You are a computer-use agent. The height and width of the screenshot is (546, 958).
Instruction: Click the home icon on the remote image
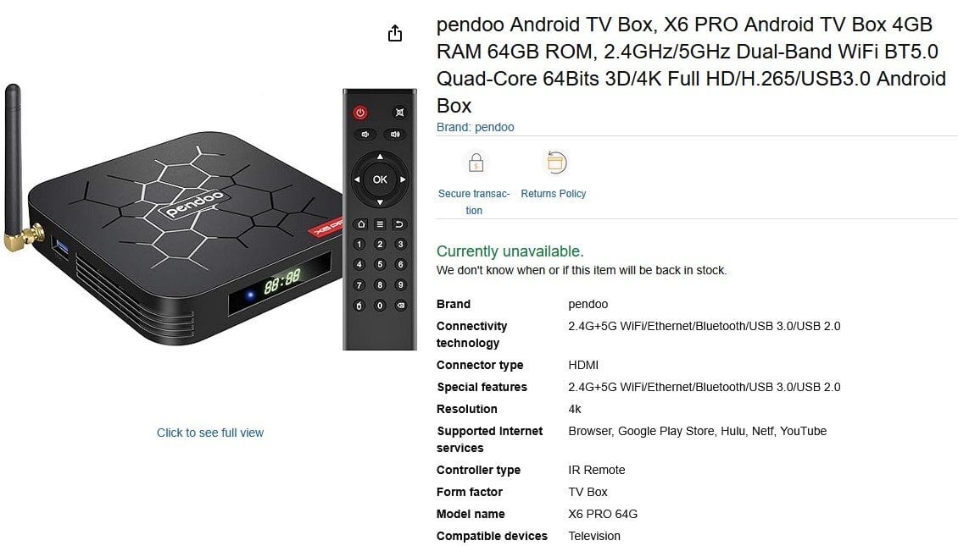click(x=360, y=223)
